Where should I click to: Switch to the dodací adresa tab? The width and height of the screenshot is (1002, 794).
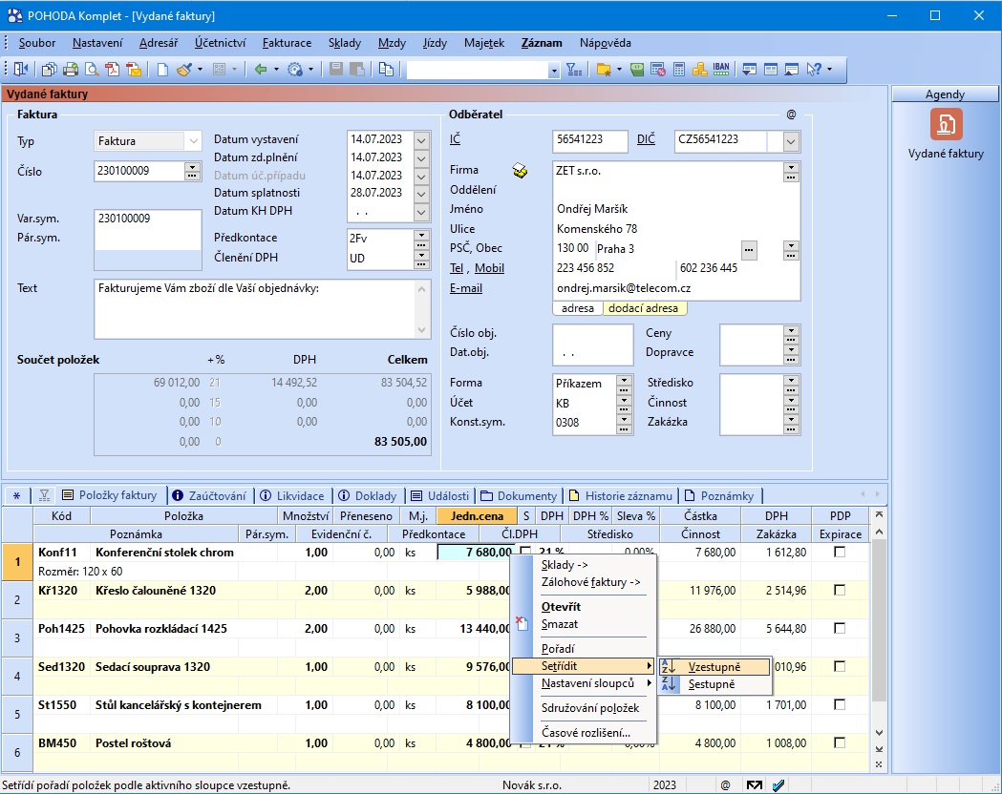[x=644, y=308]
